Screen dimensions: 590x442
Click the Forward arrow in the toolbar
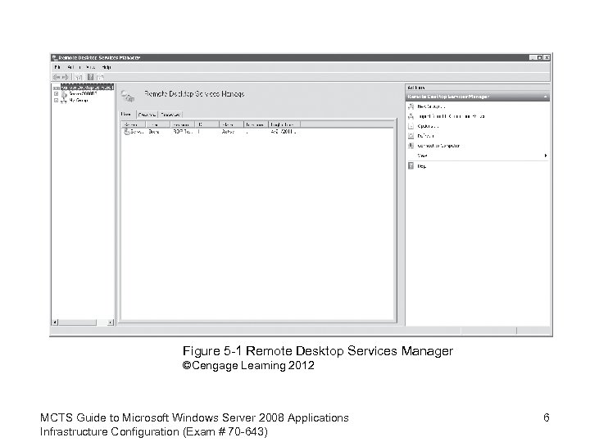[x=66, y=77]
